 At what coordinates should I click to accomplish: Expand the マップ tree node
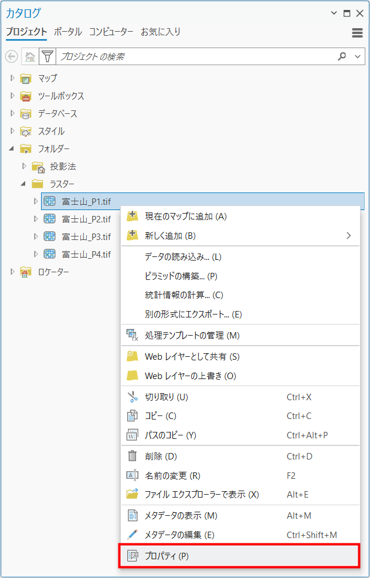(x=12, y=78)
